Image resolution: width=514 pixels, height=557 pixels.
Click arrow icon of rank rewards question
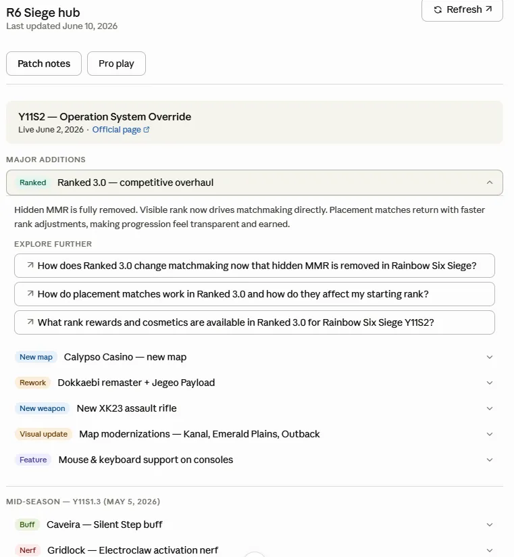(x=30, y=322)
